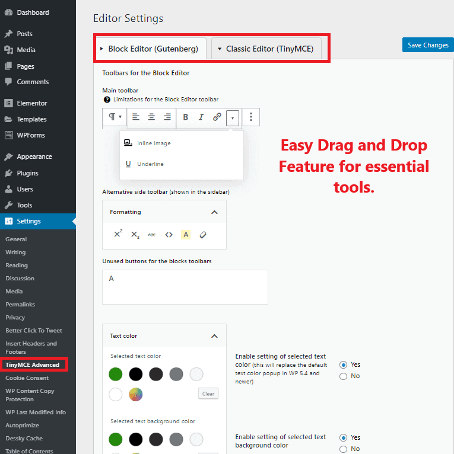Image resolution: width=454 pixels, height=454 pixels.
Task: Select the align left toolbar icon
Action: [x=136, y=117]
